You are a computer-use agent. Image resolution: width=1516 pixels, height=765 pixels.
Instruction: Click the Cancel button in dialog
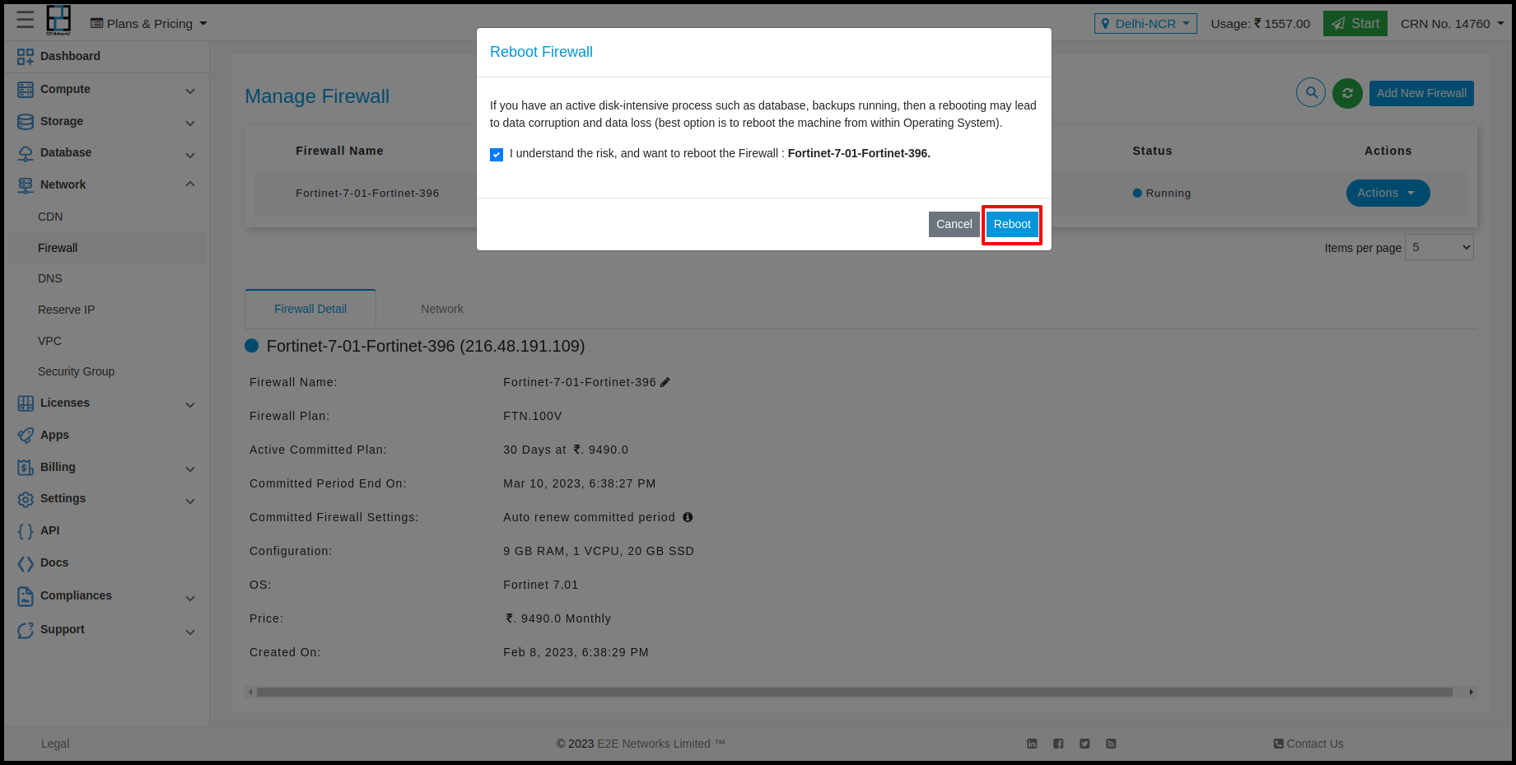click(x=954, y=224)
